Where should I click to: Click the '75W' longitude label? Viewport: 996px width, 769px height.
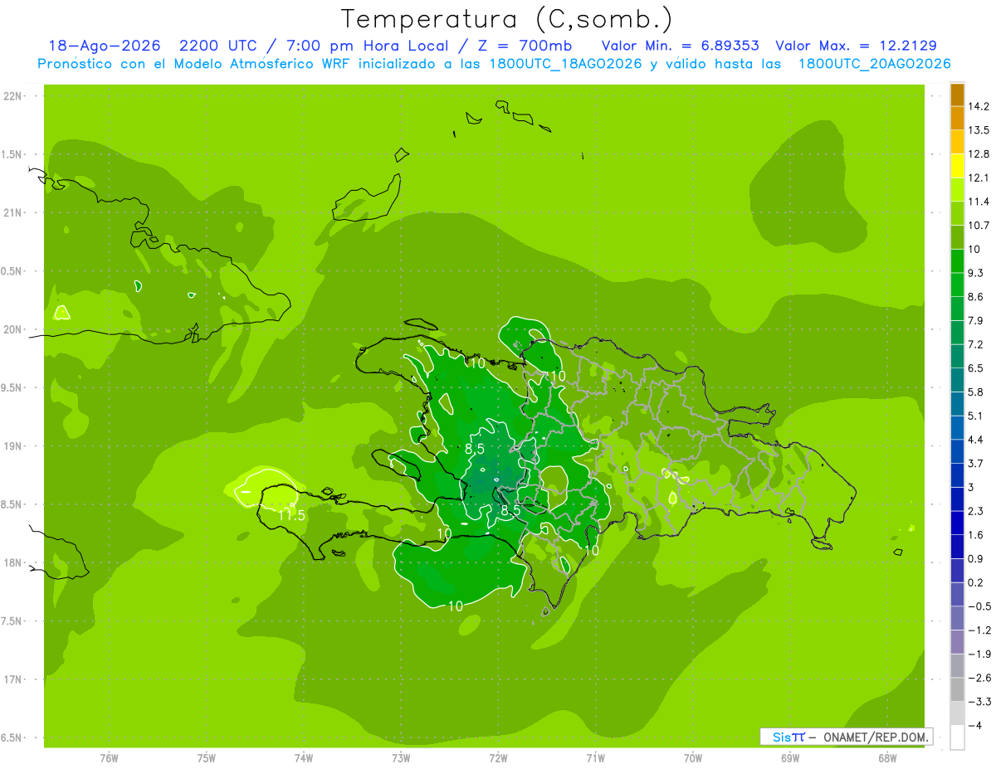pyautogui.click(x=206, y=758)
